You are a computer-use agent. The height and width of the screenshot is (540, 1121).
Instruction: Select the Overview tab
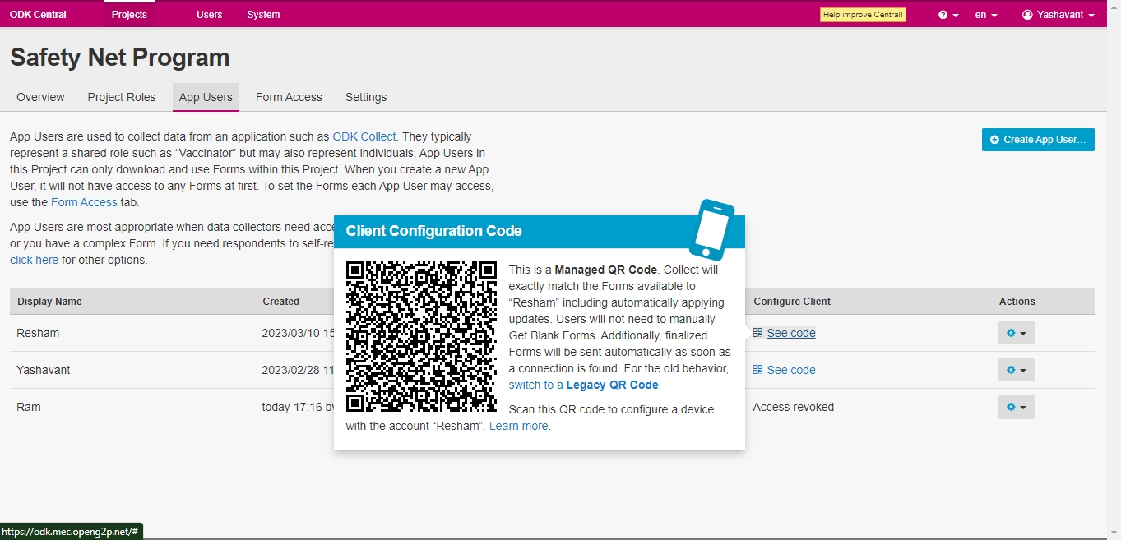40,97
